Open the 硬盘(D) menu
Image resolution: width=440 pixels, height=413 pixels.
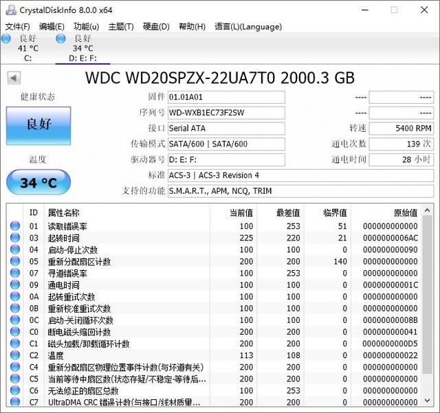(156, 27)
